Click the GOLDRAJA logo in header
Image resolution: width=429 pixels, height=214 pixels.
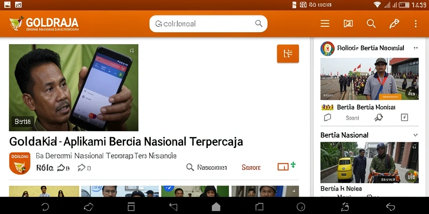[44, 23]
